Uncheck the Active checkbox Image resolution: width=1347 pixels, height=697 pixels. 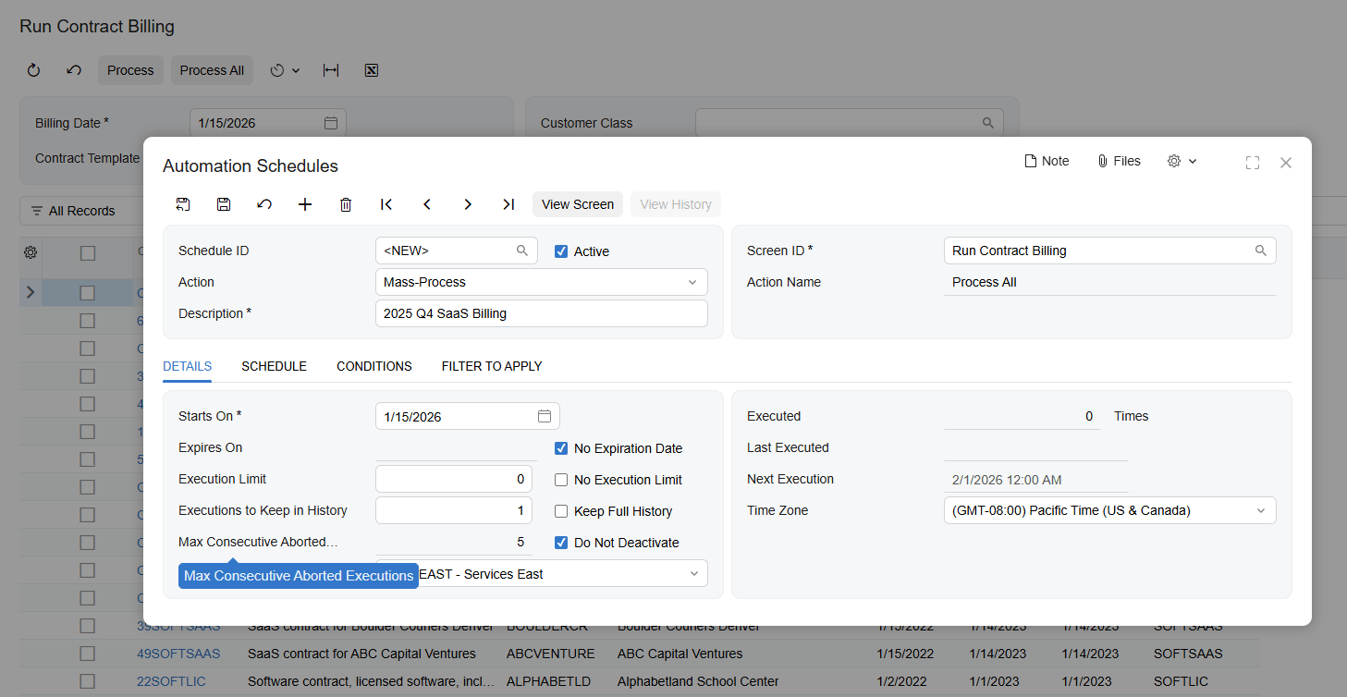(x=561, y=251)
